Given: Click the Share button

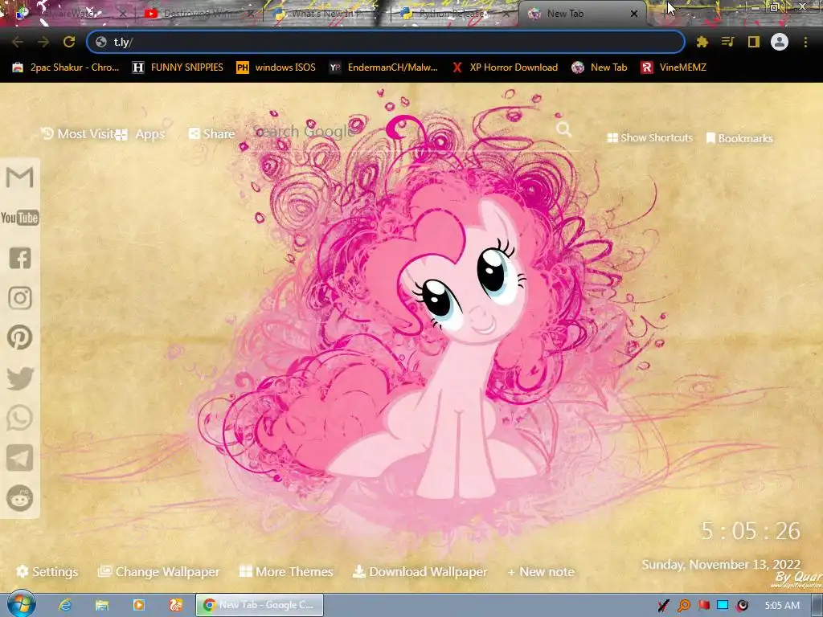Looking at the screenshot, I should pos(212,134).
